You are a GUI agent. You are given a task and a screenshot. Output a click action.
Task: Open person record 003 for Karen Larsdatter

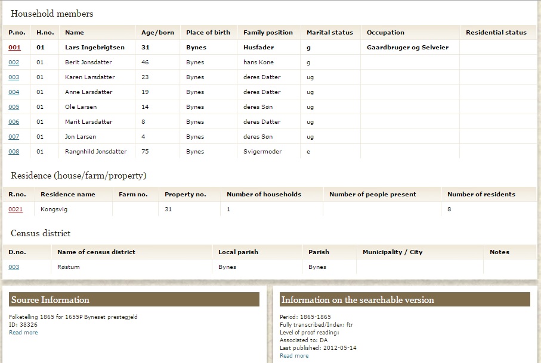click(x=14, y=77)
